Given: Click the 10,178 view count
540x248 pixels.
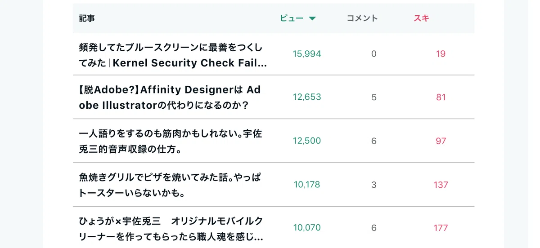Looking at the screenshot, I should [307, 185].
